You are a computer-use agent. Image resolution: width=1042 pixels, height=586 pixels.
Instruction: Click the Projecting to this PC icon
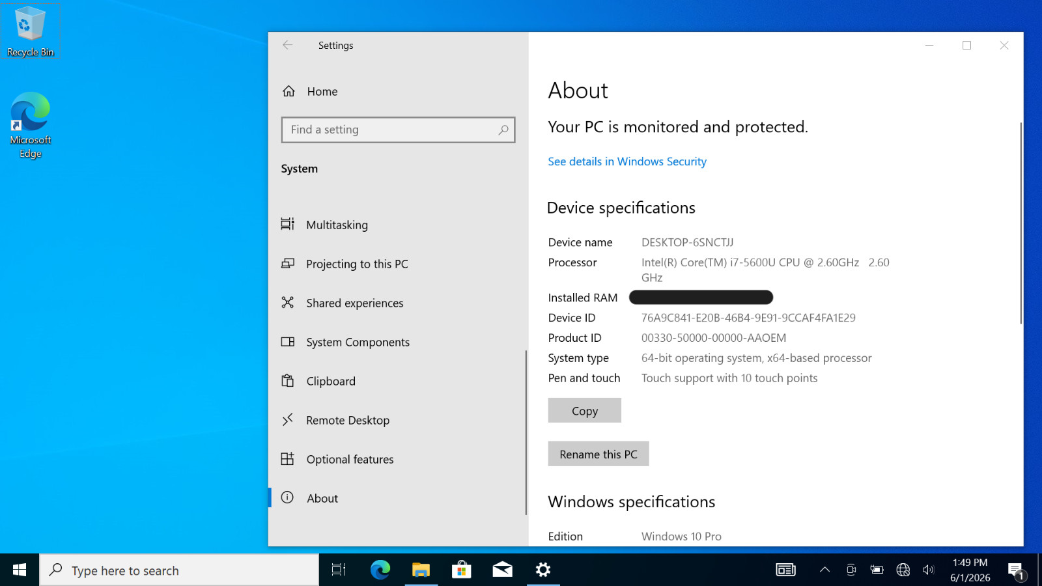click(287, 263)
